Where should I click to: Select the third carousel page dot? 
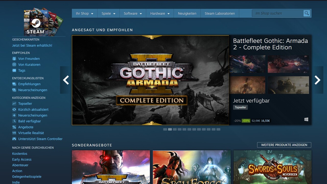point(175,129)
